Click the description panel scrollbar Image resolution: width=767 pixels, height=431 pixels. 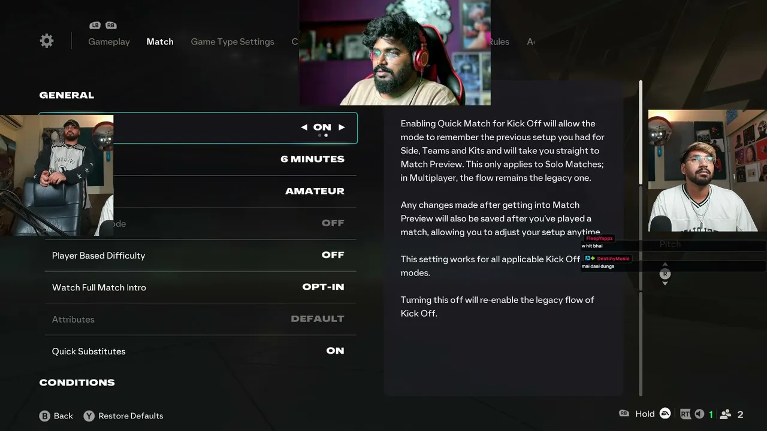[641, 133]
